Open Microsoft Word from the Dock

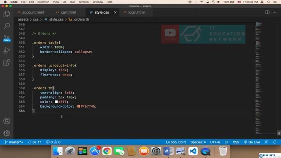[168, 151]
